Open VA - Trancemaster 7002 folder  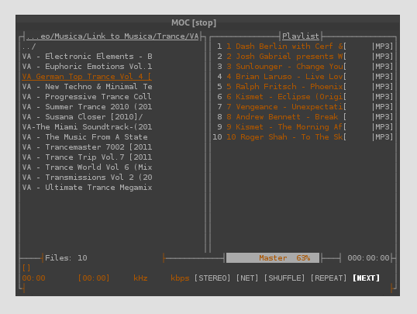pos(87,147)
